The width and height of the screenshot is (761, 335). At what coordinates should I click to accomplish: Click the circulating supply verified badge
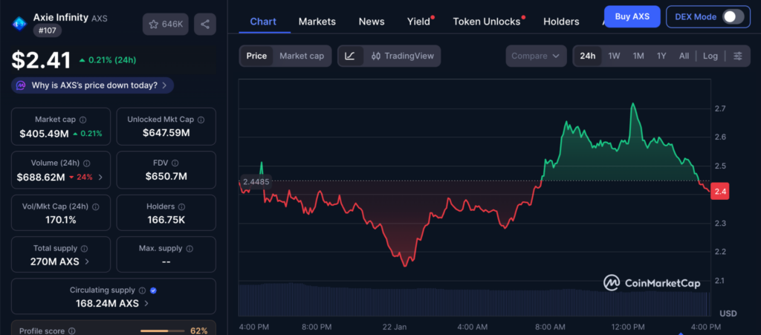[152, 290]
